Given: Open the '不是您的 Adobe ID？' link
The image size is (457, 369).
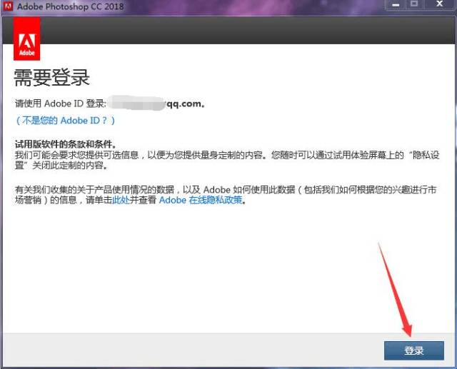Looking at the screenshot, I should click(66, 121).
